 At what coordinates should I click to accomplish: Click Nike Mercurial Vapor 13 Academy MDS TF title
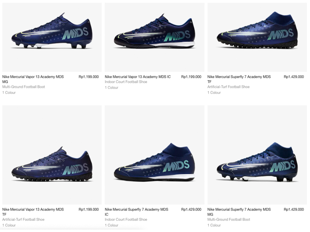click(33, 212)
